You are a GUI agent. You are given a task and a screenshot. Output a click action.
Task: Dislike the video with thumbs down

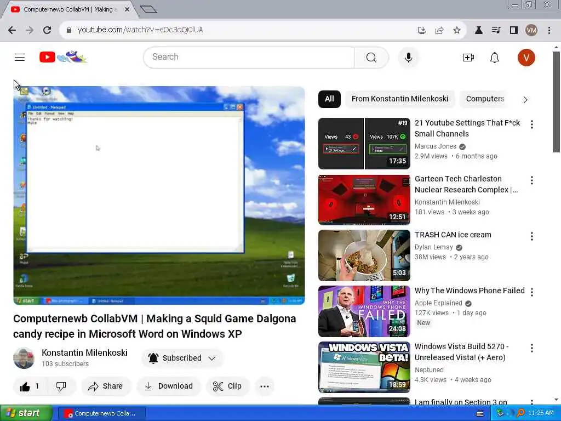(61, 386)
